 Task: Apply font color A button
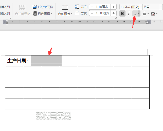144,13
